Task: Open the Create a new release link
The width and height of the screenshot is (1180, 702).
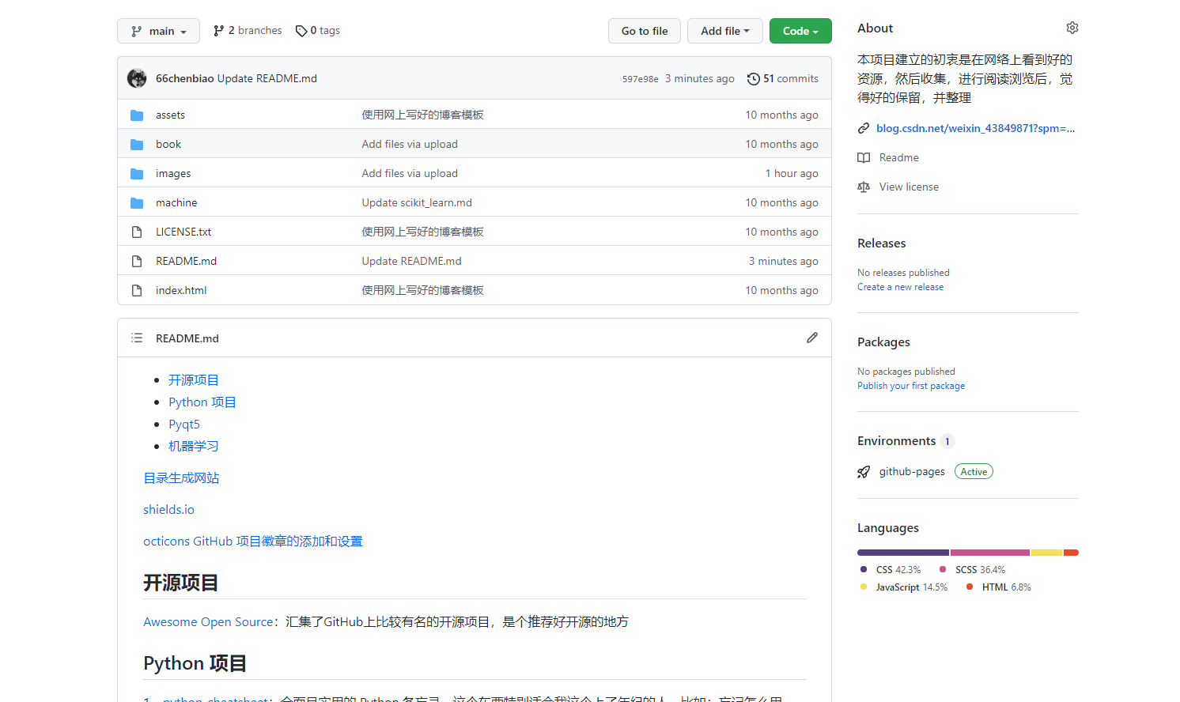Action: (x=900, y=287)
